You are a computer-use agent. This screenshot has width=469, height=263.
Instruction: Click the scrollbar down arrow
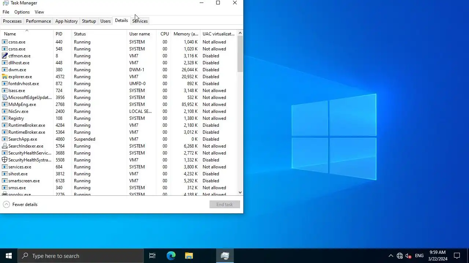pyautogui.click(x=240, y=193)
